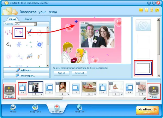This screenshot has width=163, height=118.
Task: Select the highlighted sparkle photo frame
Action: pyautogui.click(x=143, y=68)
